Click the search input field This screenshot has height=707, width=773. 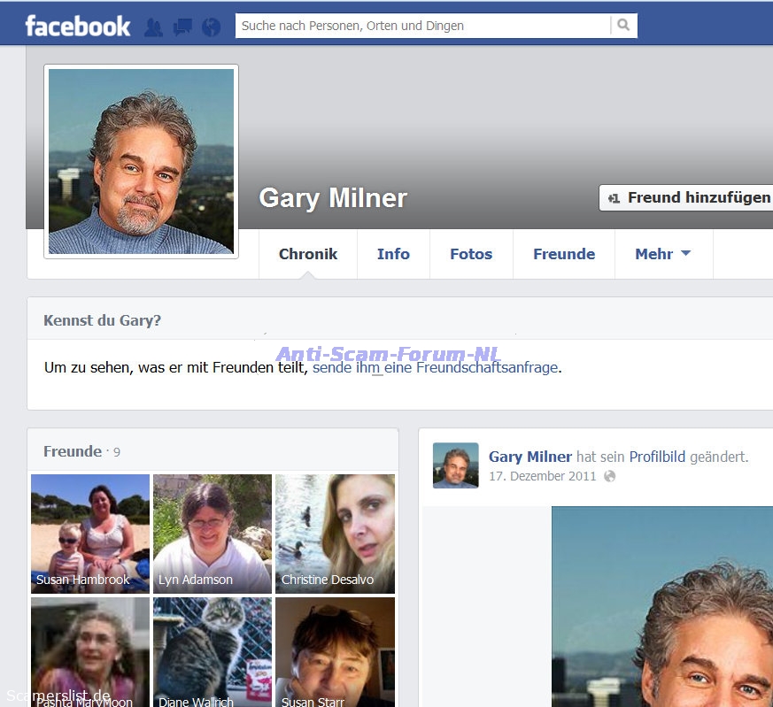click(x=423, y=26)
